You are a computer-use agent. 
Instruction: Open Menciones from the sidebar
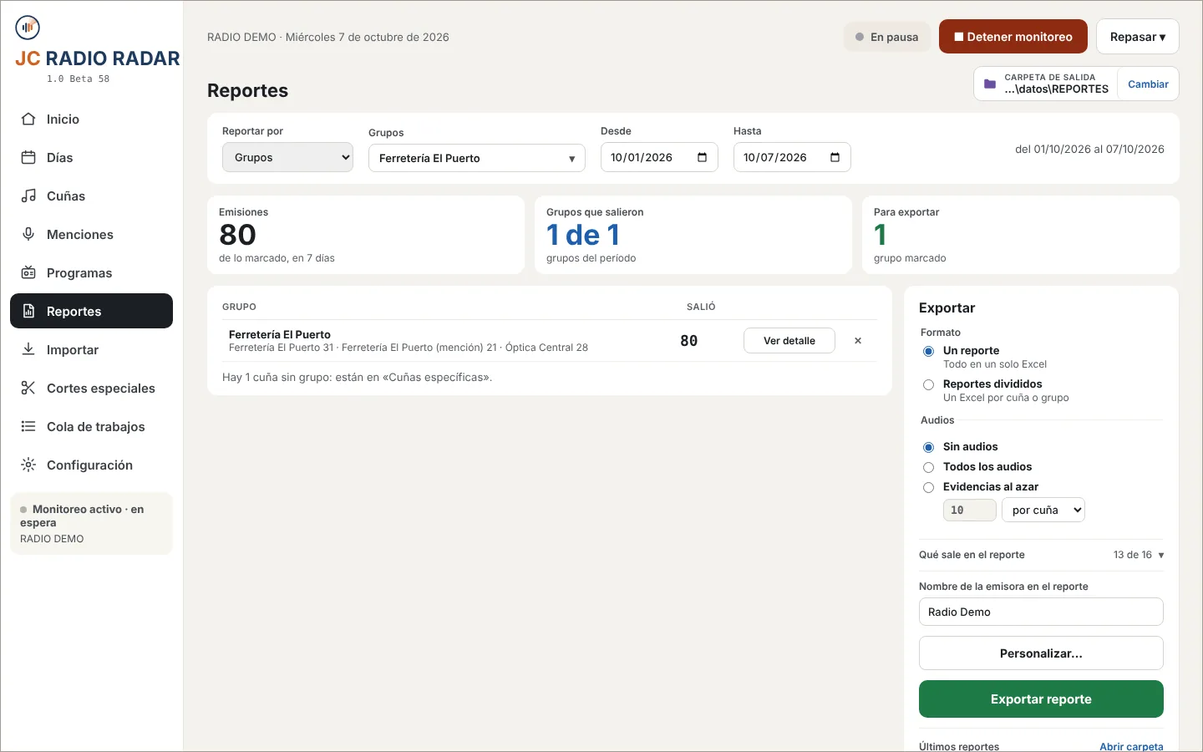click(91, 235)
